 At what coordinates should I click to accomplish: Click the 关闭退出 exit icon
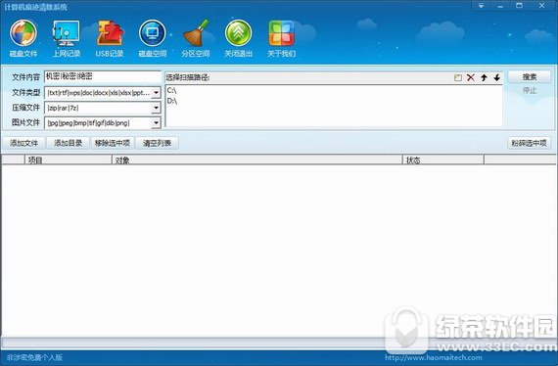239,38
